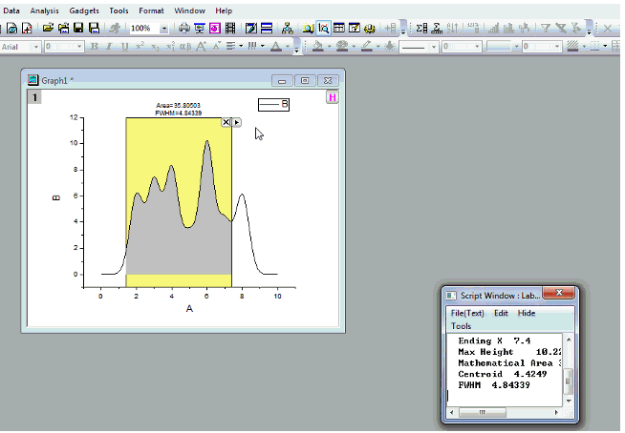Click the New Layout page icon
This screenshot has width=625, height=433.
coord(27,29)
